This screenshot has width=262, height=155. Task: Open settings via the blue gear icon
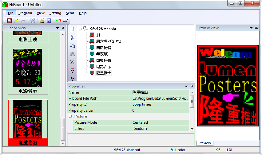click(32, 21)
